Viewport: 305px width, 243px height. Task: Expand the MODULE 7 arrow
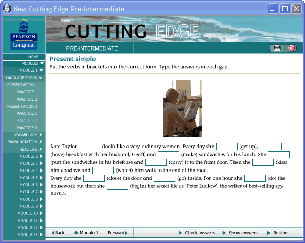(x=41, y=192)
